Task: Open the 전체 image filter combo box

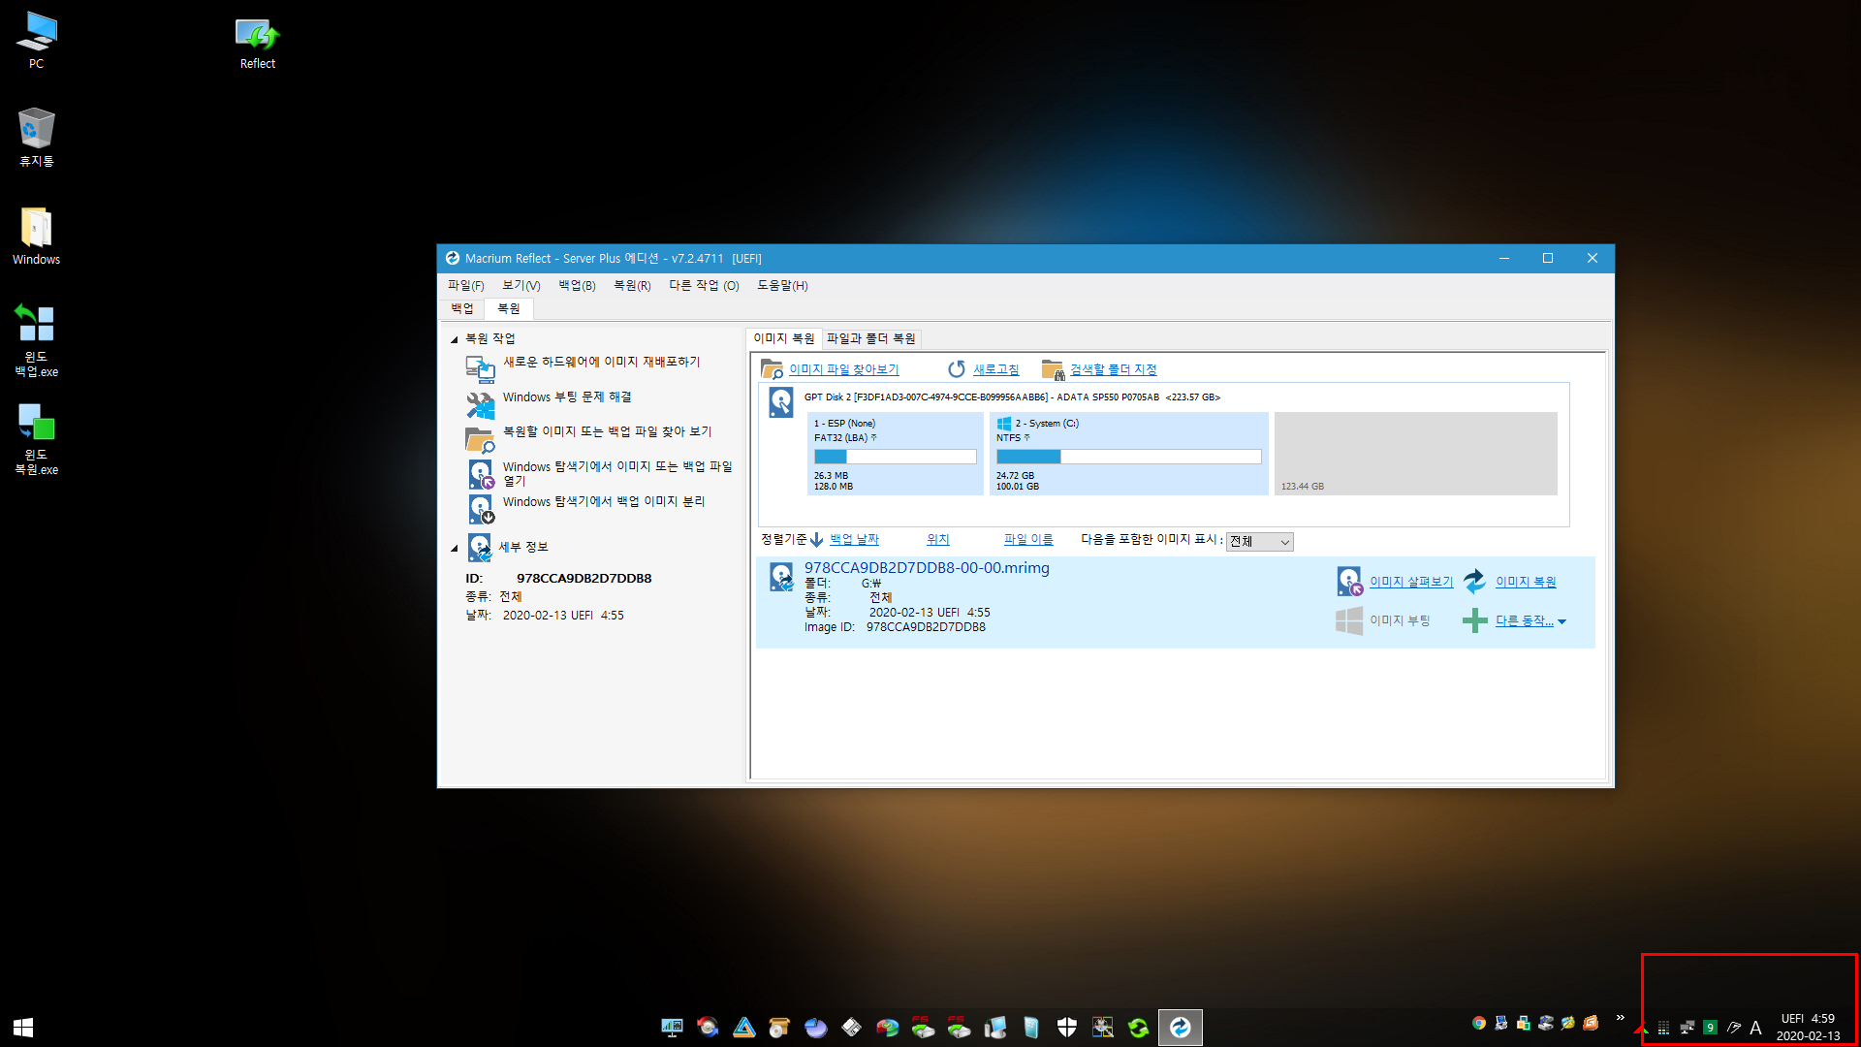Action: pyautogui.click(x=1259, y=542)
